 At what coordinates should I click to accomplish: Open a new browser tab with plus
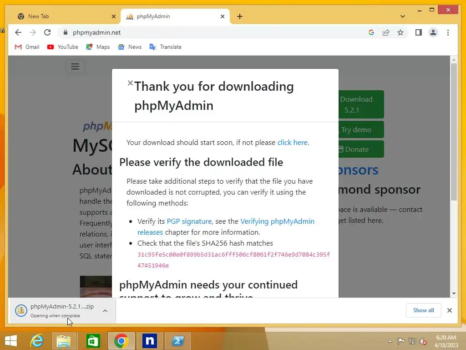pyautogui.click(x=240, y=16)
